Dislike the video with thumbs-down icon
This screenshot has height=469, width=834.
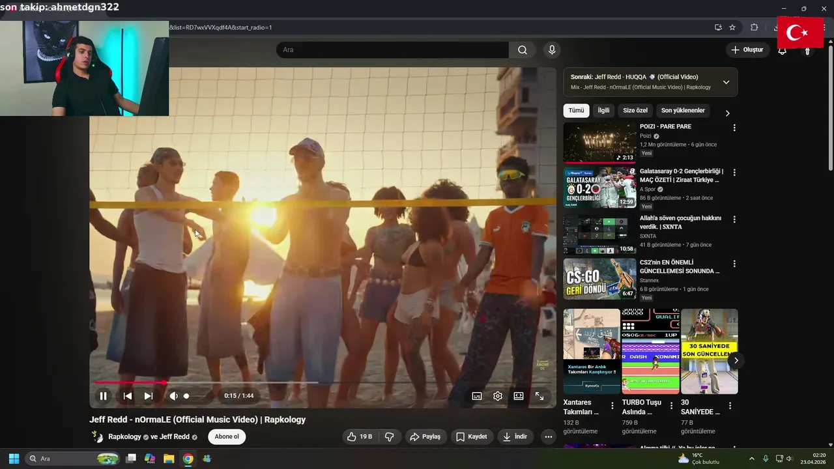(390, 436)
